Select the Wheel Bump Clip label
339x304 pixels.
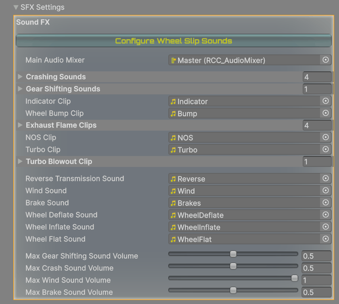(x=54, y=113)
